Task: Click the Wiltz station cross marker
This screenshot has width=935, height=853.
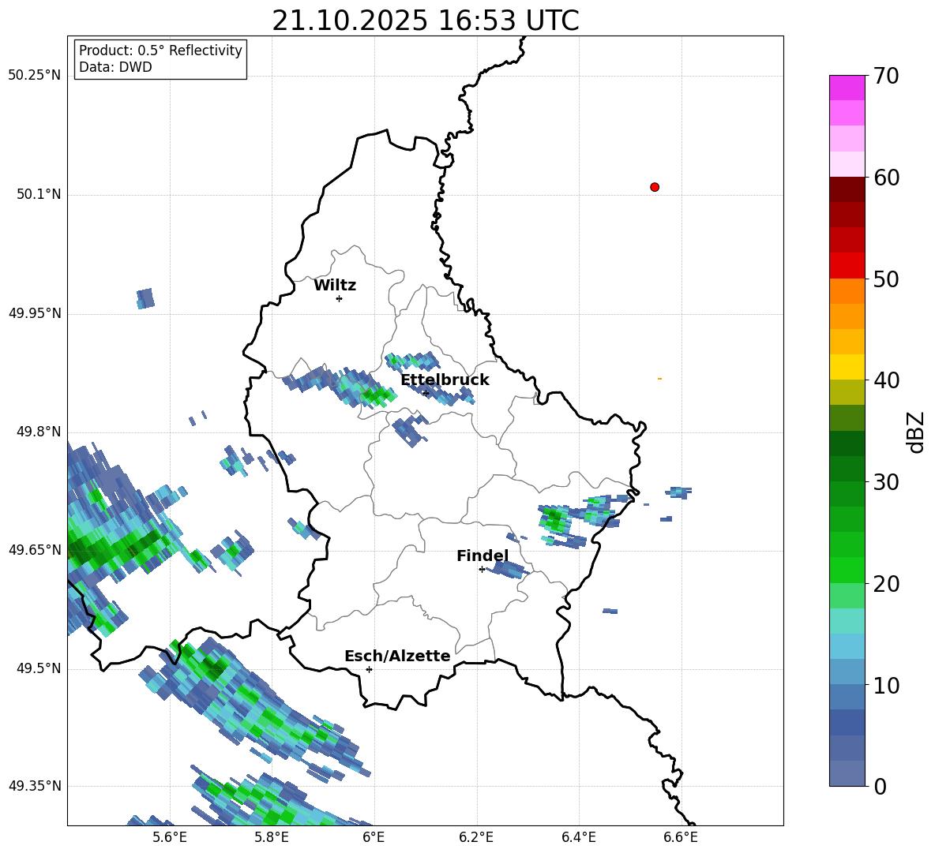Action: click(x=339, y=298)
